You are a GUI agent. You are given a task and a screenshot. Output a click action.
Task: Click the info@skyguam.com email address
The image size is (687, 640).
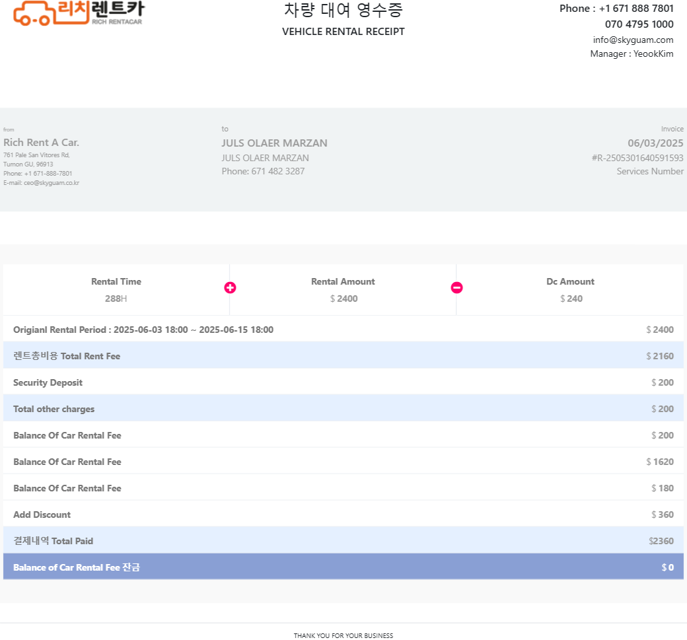click(x=633, y=40)
